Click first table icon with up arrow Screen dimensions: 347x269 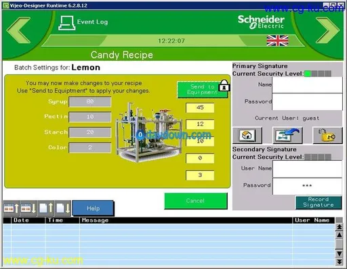pyautogui.click(x=12, y=208)
